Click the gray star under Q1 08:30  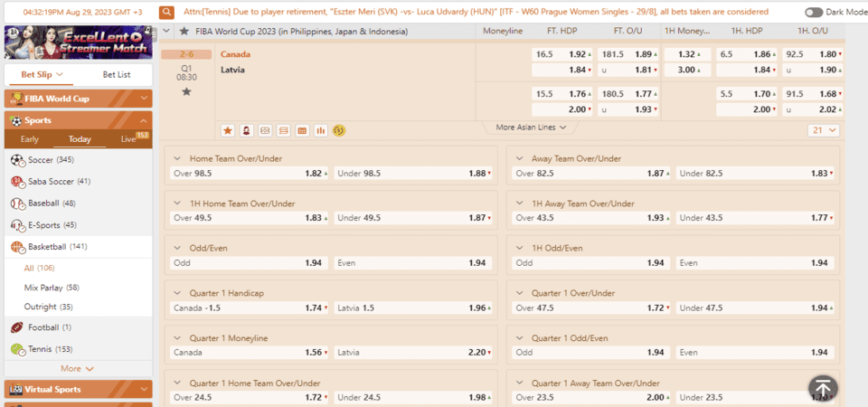(x=186, y=91)
